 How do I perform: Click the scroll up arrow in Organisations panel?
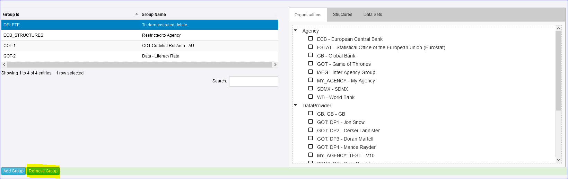pyautogui.click(x=558, y=28)
